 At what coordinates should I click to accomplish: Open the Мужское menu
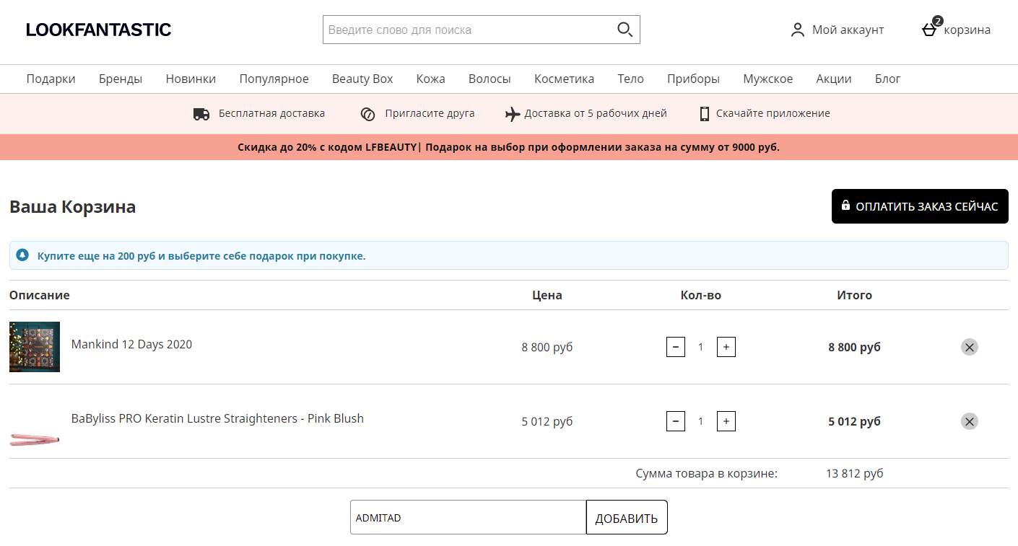pyautogui.click(x=768, y=79)
